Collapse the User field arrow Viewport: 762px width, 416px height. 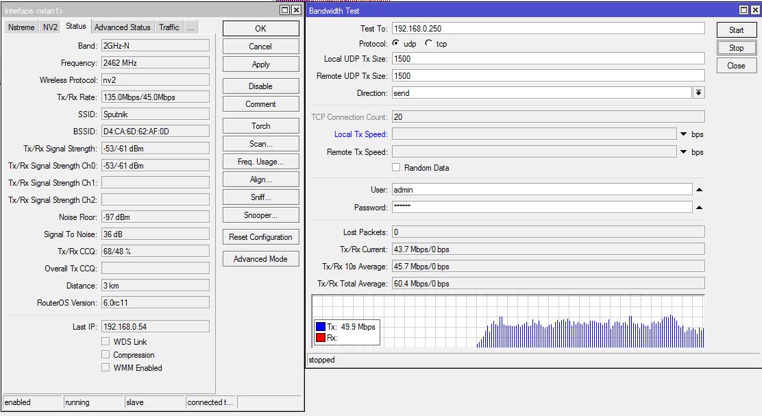pos(699,190)
